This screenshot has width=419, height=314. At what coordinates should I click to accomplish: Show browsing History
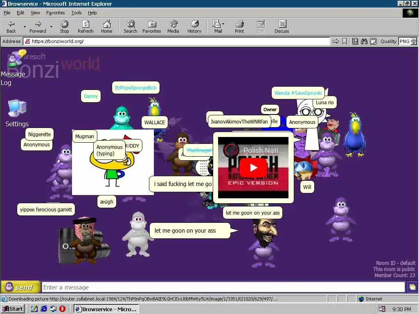tap(194, 27)
